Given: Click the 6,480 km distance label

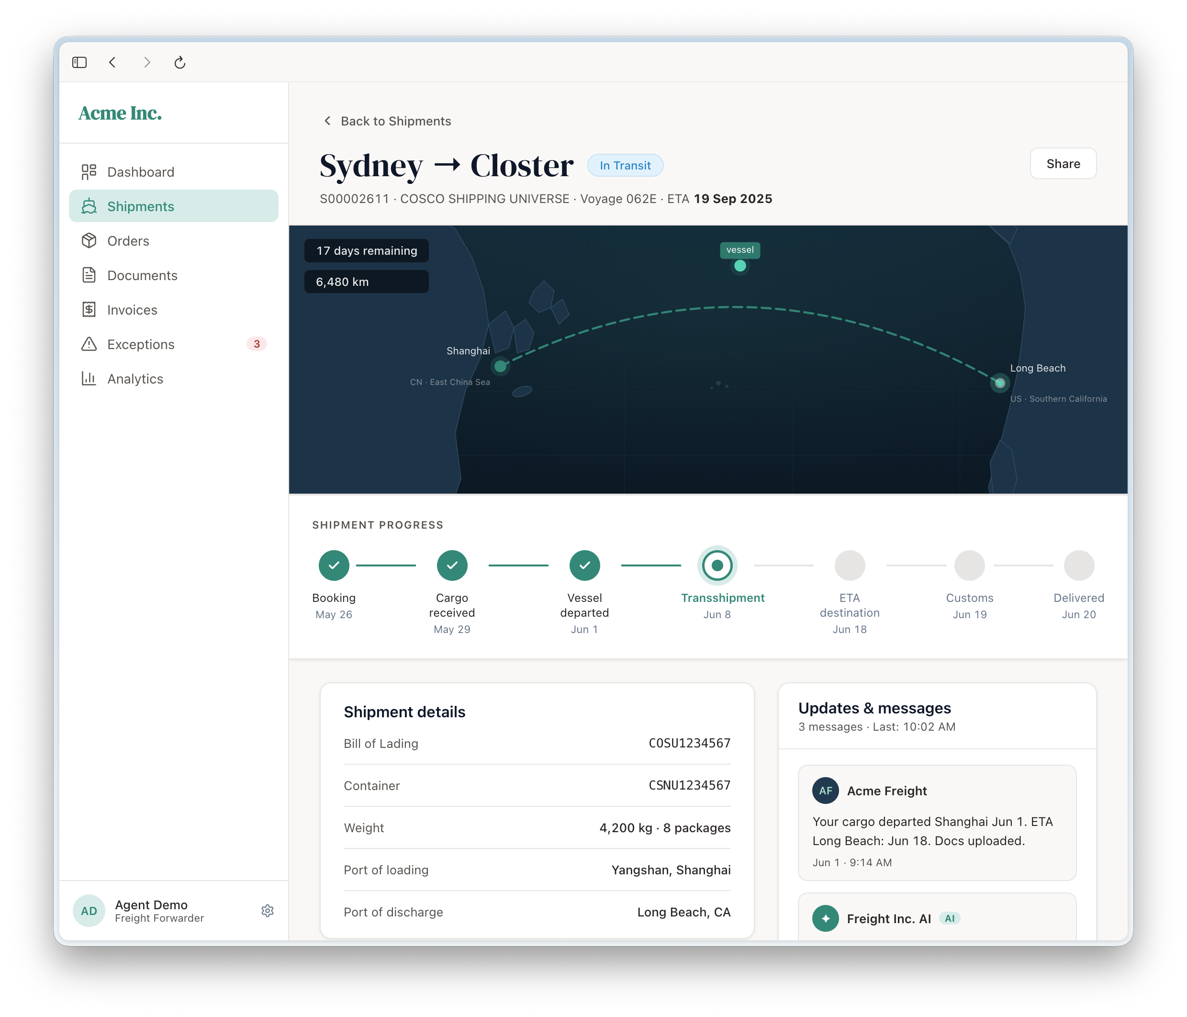Looking at the screenshot, I should [x=367, y=282].
